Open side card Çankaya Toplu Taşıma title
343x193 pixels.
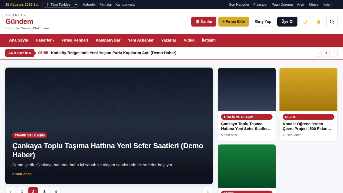coord(247,126)
